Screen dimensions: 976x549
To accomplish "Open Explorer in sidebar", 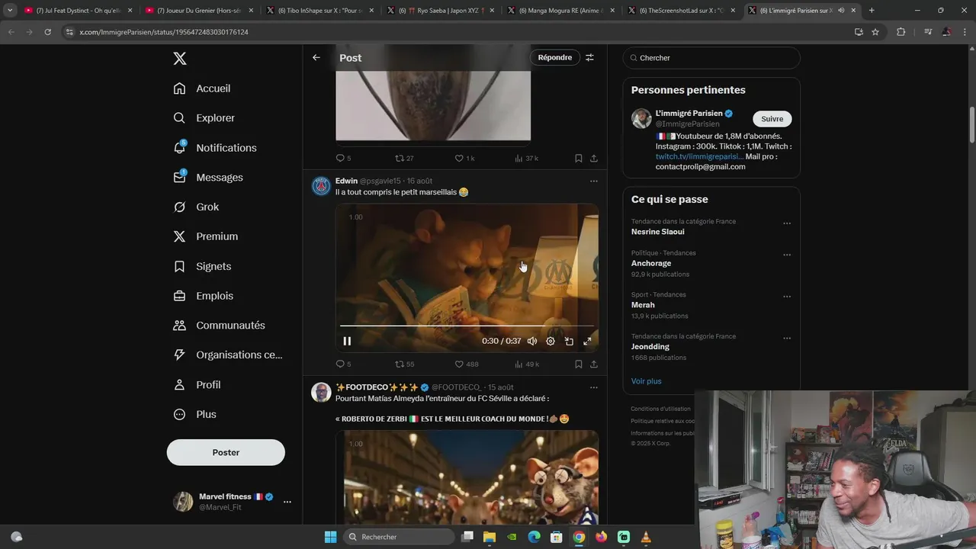I will pos(204,118).
